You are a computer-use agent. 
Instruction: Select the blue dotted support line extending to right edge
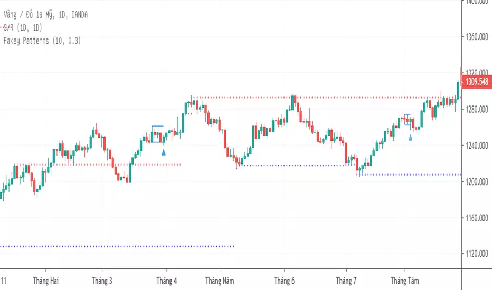412,175
